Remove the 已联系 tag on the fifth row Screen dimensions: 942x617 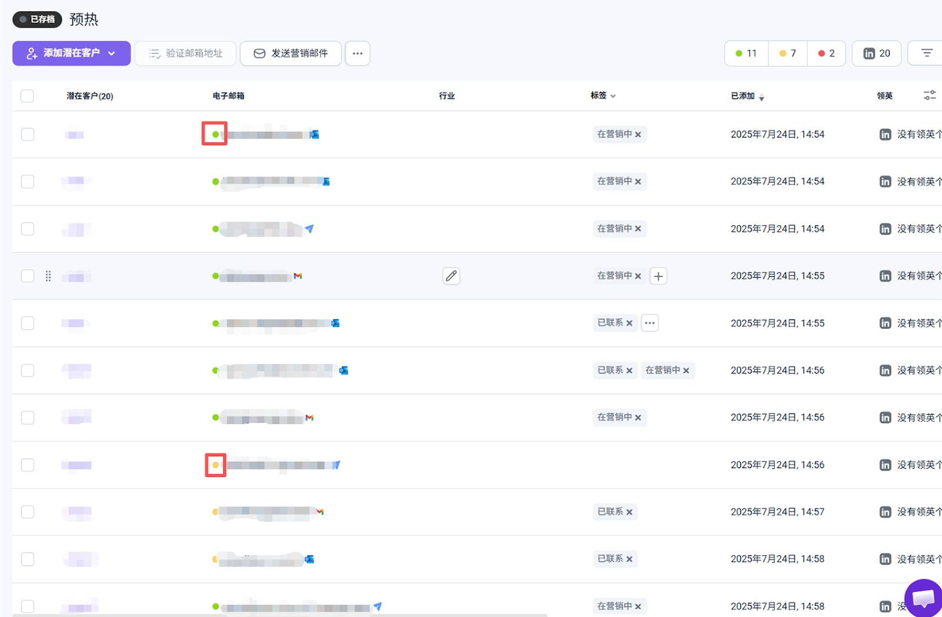click(629, 323)
